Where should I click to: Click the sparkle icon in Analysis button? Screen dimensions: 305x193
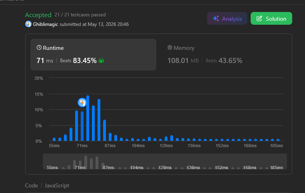216,18
